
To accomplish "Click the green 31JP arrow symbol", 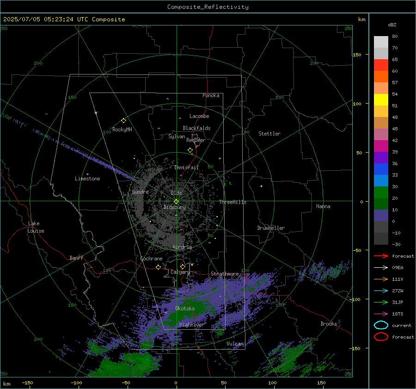I will click(381, 302).
